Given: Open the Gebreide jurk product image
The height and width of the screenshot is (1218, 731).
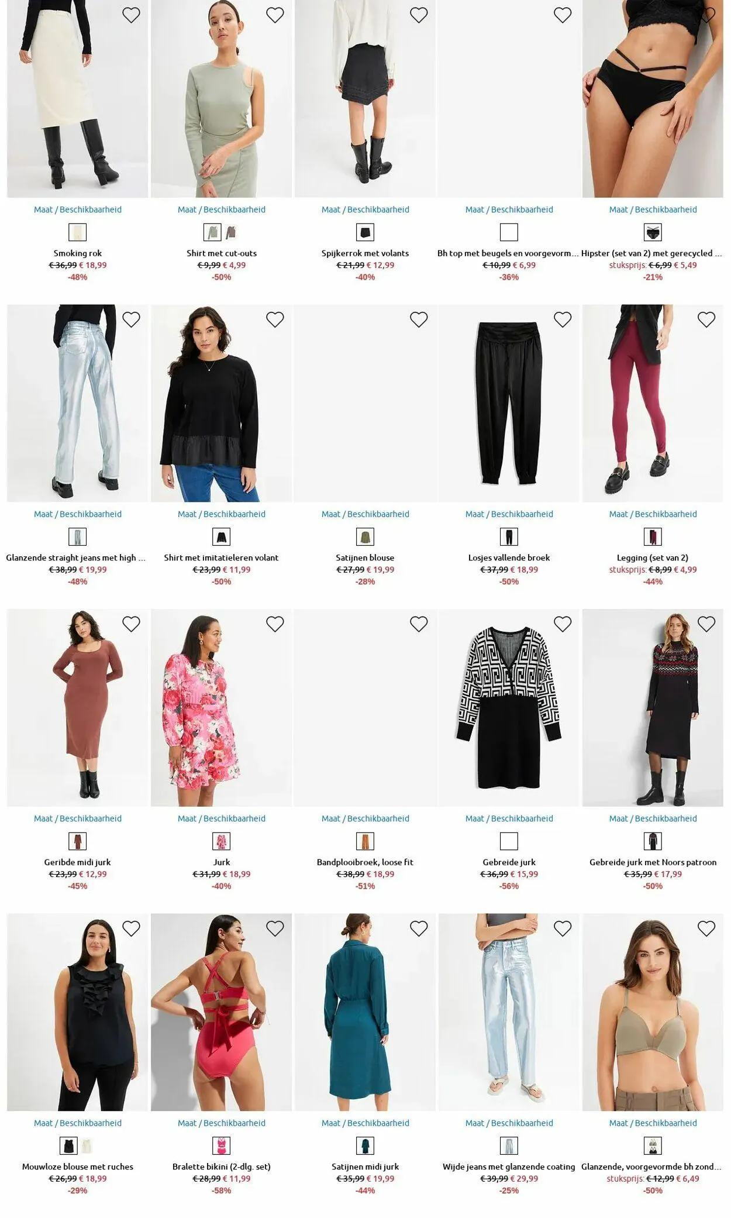Looking at the screenshot, I should 509,708.
